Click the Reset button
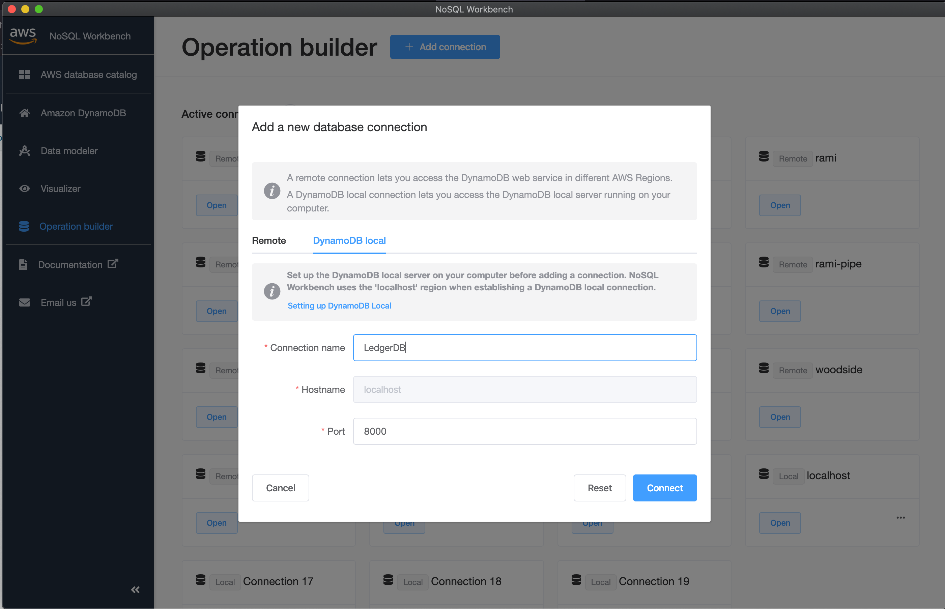Image resolution: width=945 pixels, height=609 pixels. click(x=599, y=488)
